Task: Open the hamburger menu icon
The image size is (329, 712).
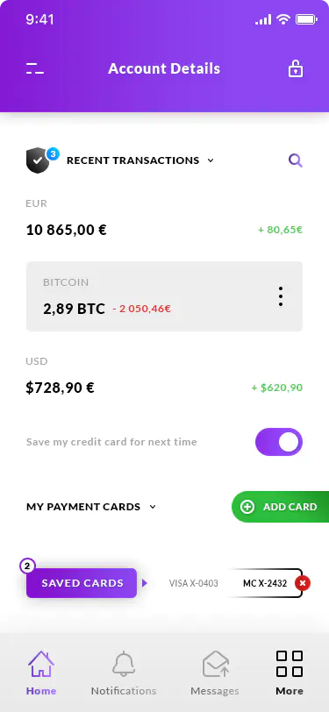Action: pos(35,69)
